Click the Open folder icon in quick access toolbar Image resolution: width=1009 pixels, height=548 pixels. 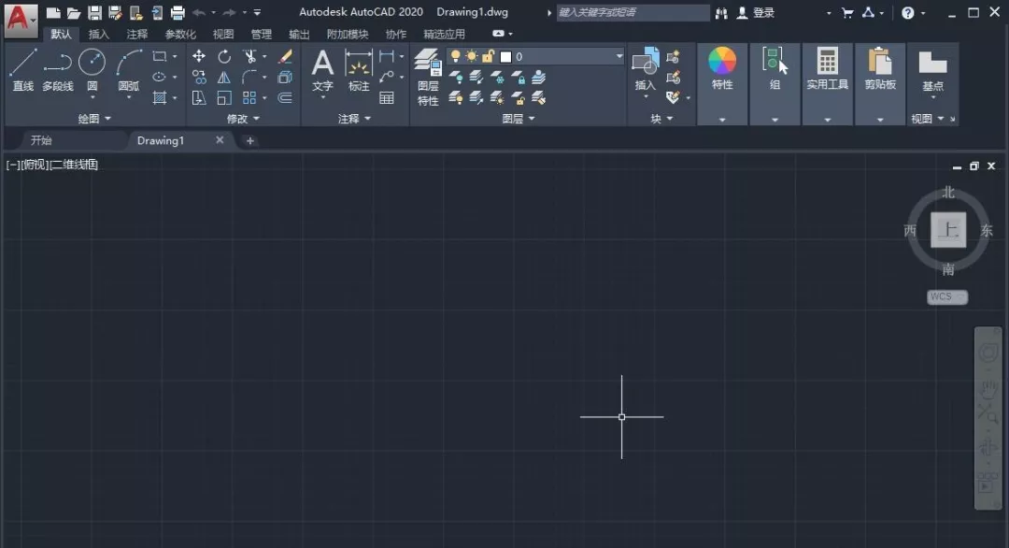tap(74, 12)
